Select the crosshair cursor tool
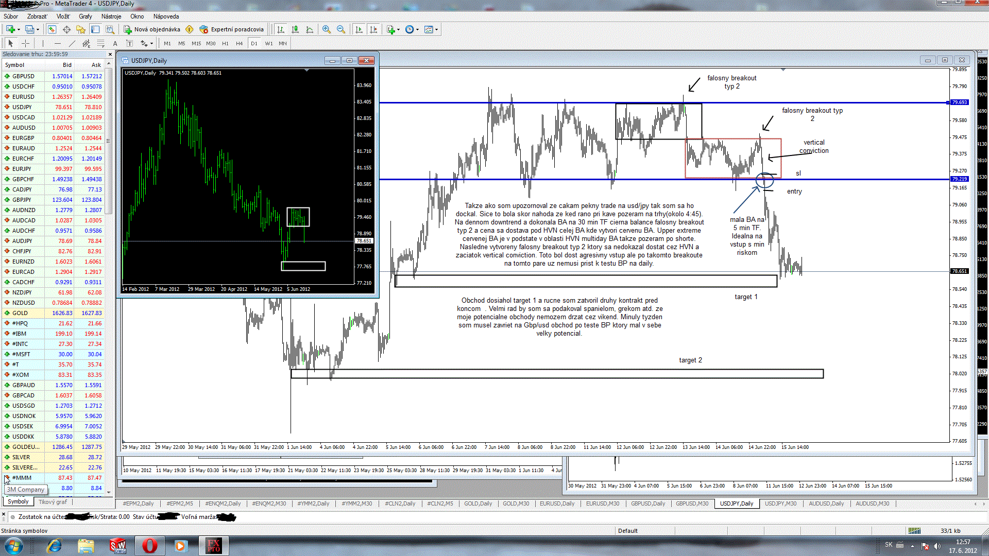 [25, 43]
